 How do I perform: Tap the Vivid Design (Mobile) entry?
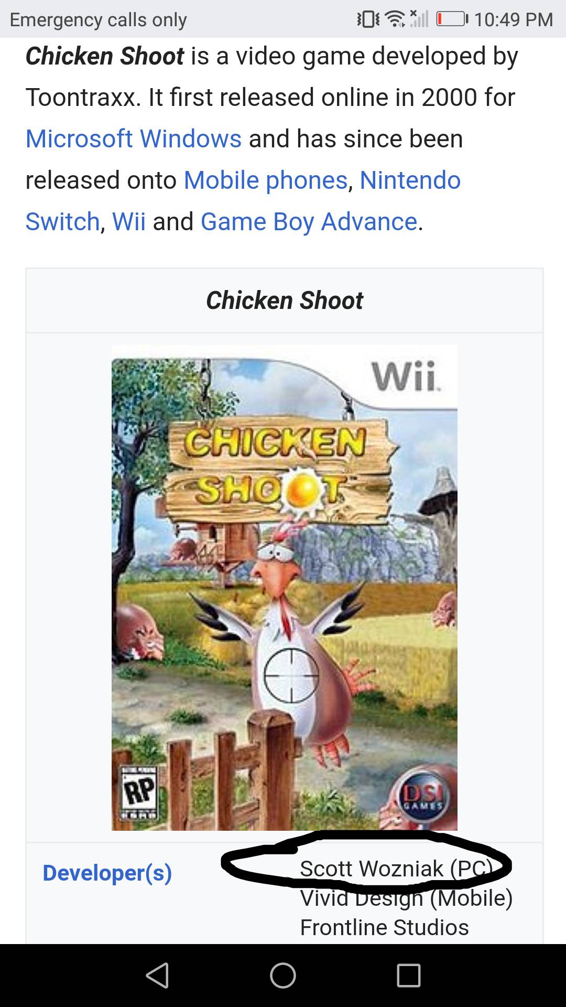coord(406,898)
